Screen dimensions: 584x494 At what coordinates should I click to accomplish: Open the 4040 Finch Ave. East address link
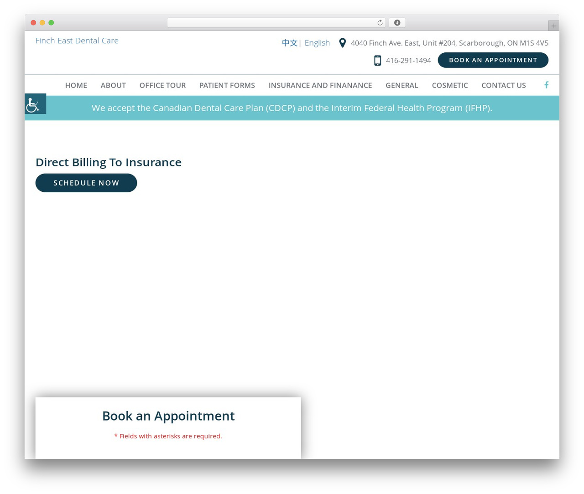(449, 43)
